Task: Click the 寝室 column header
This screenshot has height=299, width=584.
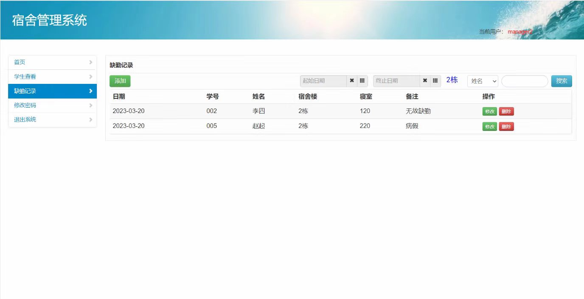Action: click(x=366, y=97)
